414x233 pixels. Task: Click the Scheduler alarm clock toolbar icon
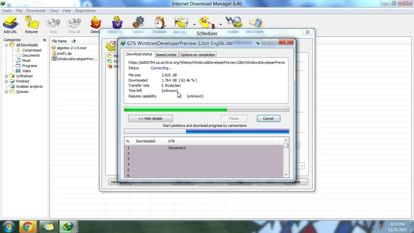tap(159, 23)
